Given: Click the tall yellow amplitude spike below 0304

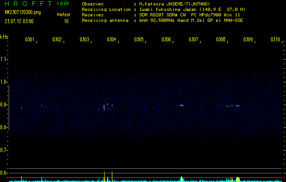Looking at the screenshot, I should click(x=112, y=176).
